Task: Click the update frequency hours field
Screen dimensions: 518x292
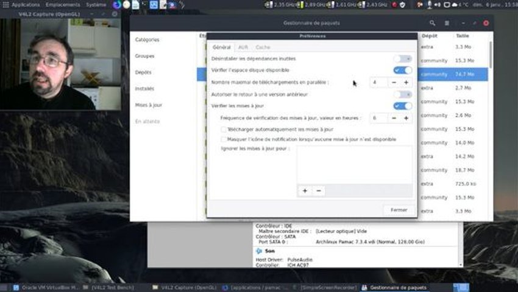Action: [x=378, y=118]
